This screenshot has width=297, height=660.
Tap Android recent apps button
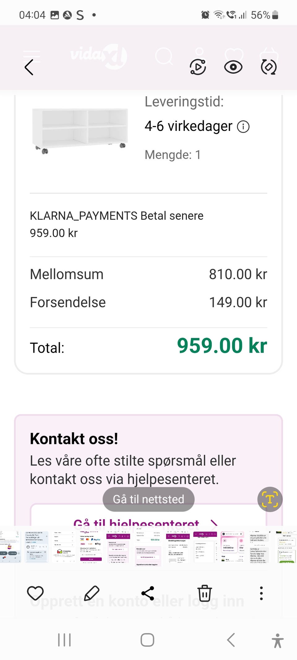pos(64,640)
